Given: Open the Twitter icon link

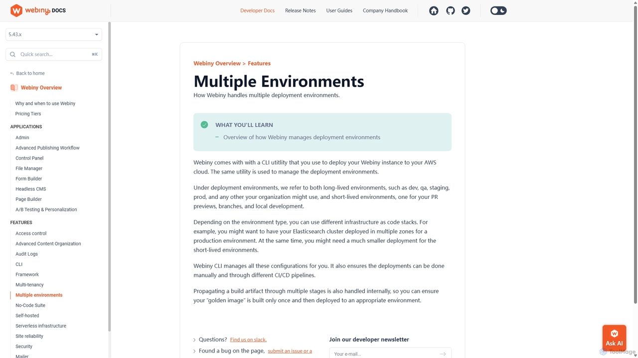Looking at the screenshot, I should point(466,10).
